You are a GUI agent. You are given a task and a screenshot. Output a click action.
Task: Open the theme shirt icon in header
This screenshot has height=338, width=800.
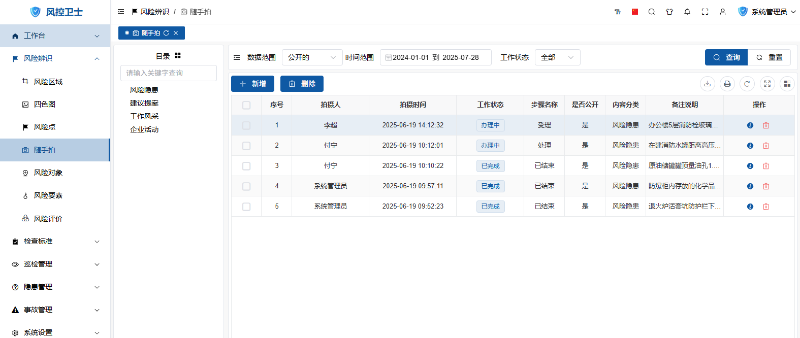(669, 12)
